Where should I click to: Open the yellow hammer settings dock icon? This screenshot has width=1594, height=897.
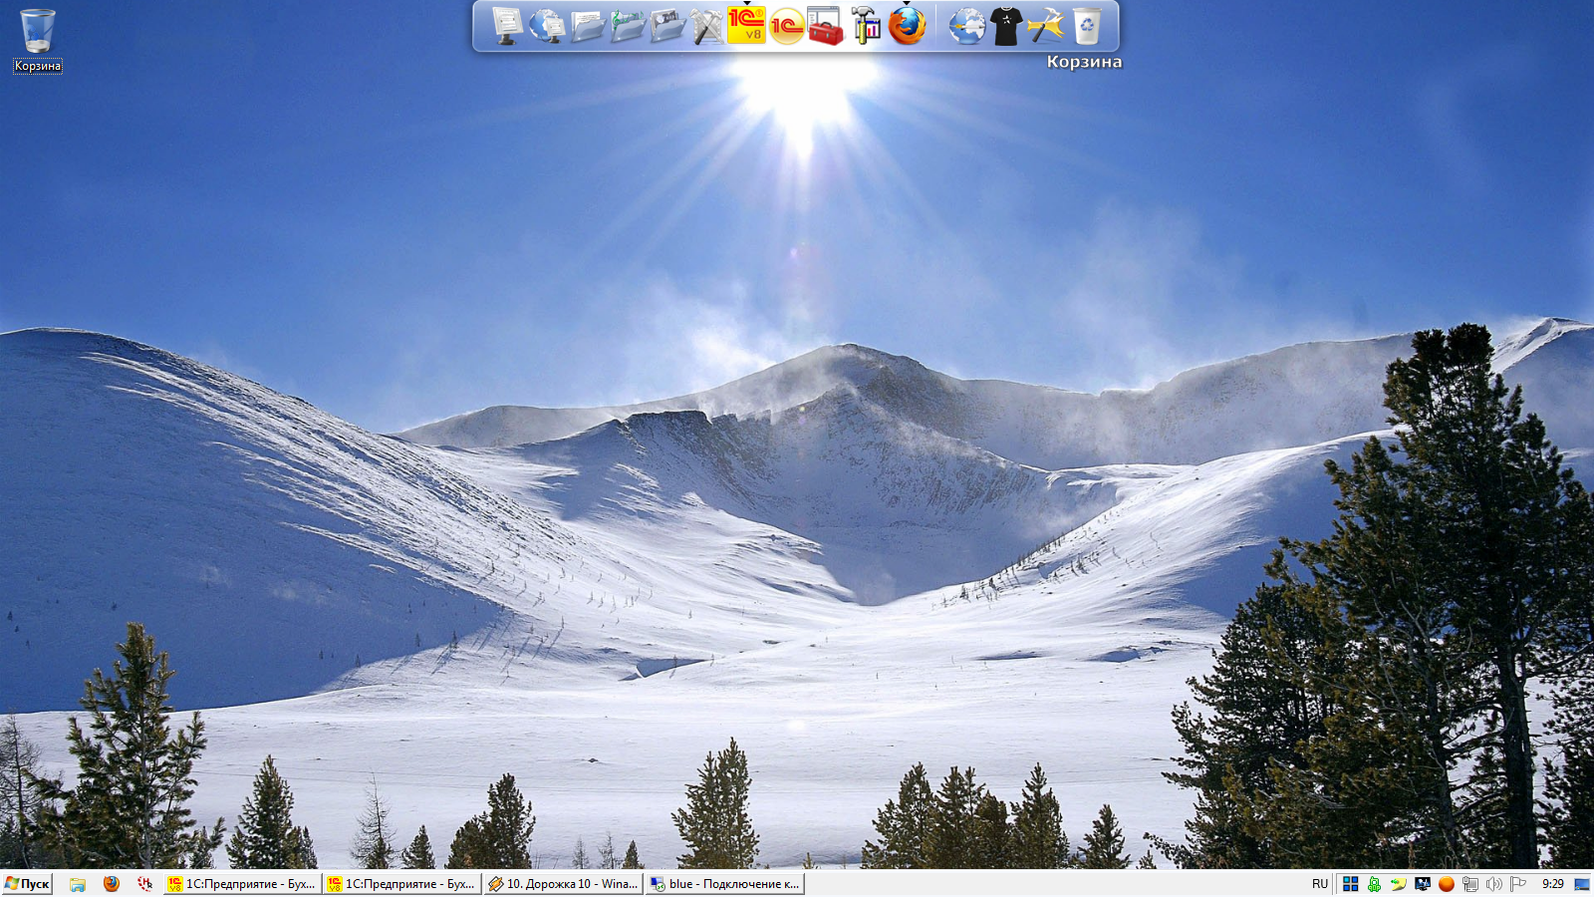click(x=1046, y=26)
